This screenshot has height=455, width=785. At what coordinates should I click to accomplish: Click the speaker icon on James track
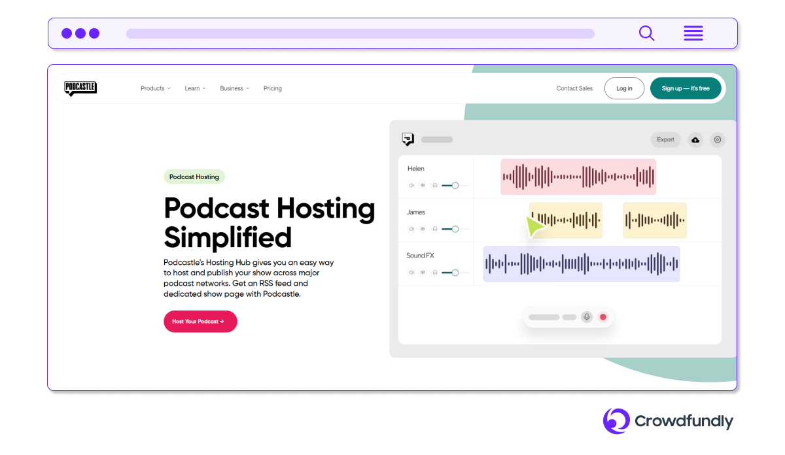411,229
